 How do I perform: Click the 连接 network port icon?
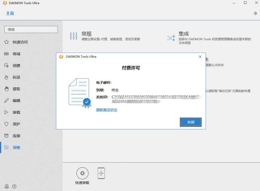(6, 136)
